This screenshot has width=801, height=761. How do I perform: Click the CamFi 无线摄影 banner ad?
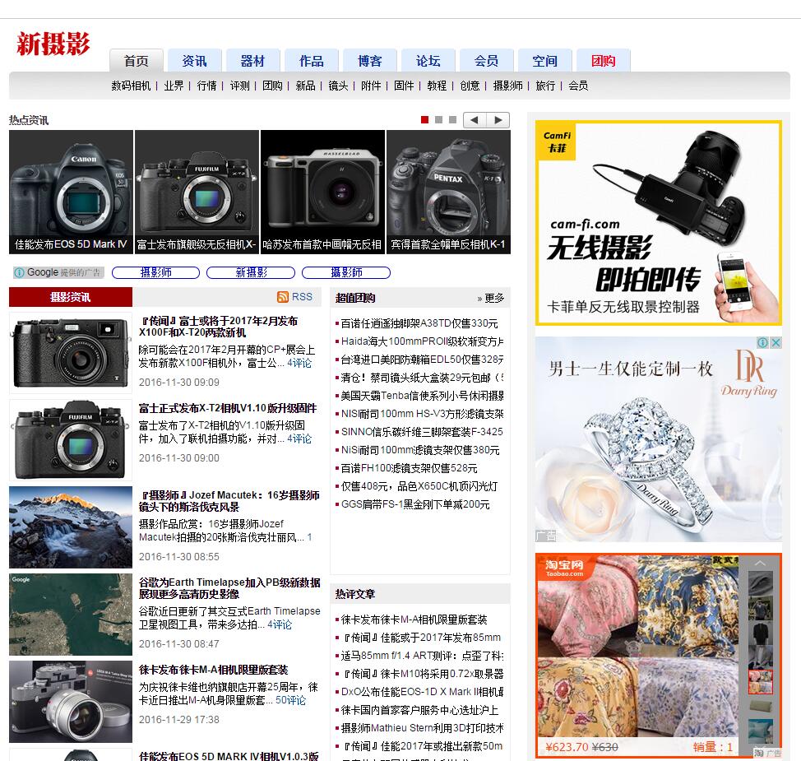tap(659, 223)
